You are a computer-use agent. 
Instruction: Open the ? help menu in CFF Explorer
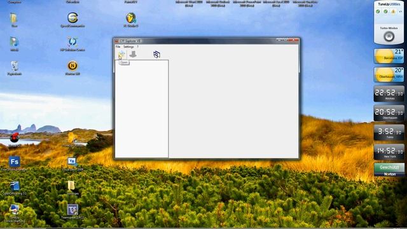(x=138, y=46)
